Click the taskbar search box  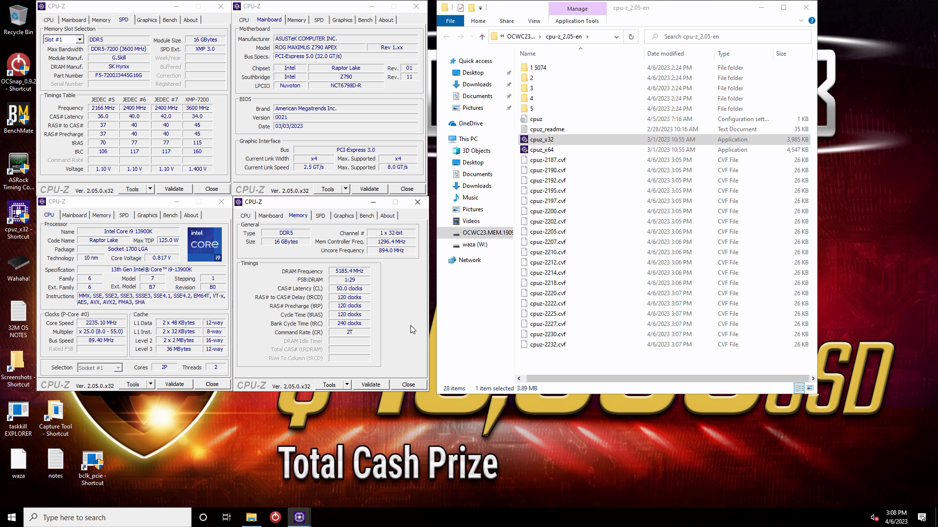click(x=107, y=517)
